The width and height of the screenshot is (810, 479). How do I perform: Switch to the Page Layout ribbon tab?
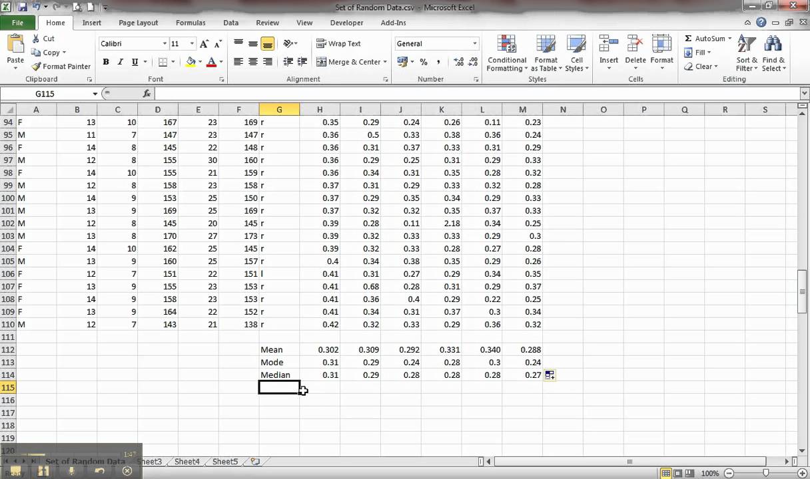pyautogui.click(x=139, y=23)
